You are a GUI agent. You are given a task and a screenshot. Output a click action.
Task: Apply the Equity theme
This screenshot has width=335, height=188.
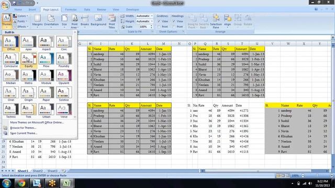pos(29,60)
